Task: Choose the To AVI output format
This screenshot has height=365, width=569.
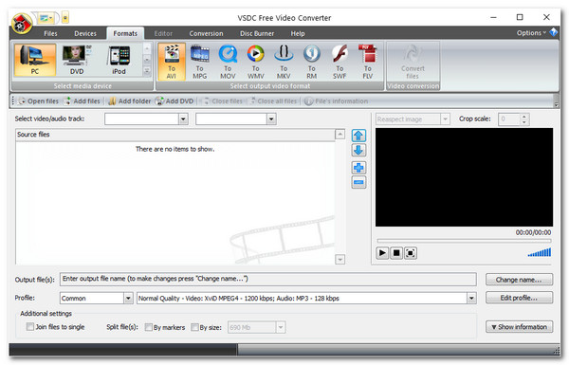Action: (x=172, y=62)
